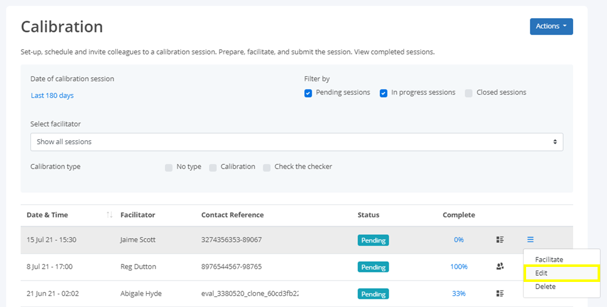The image size is (607, 307).
Task: Open the 100% complete link
Action: coord(459,267)
